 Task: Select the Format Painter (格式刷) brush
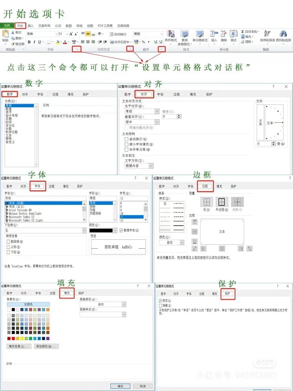[13, 44]
